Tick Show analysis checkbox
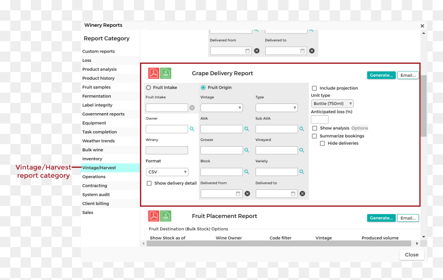The image size is (443, 280). (315, 129)
